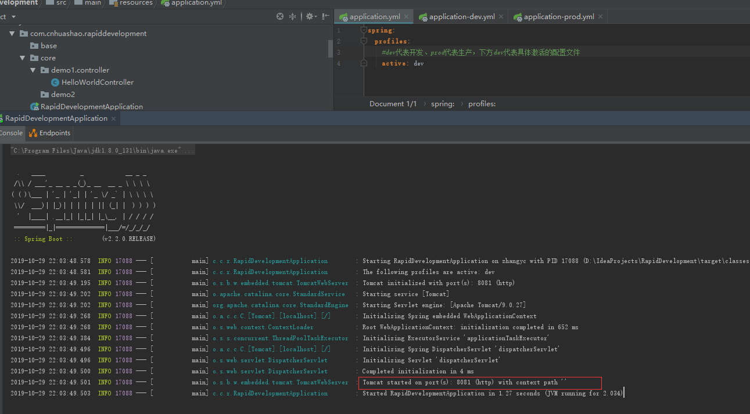Image resolution: width=750 pixels, height=414 pixels.
Task: Click 'Starting service [Tomcat]' log message
Action: coord(405,294)
